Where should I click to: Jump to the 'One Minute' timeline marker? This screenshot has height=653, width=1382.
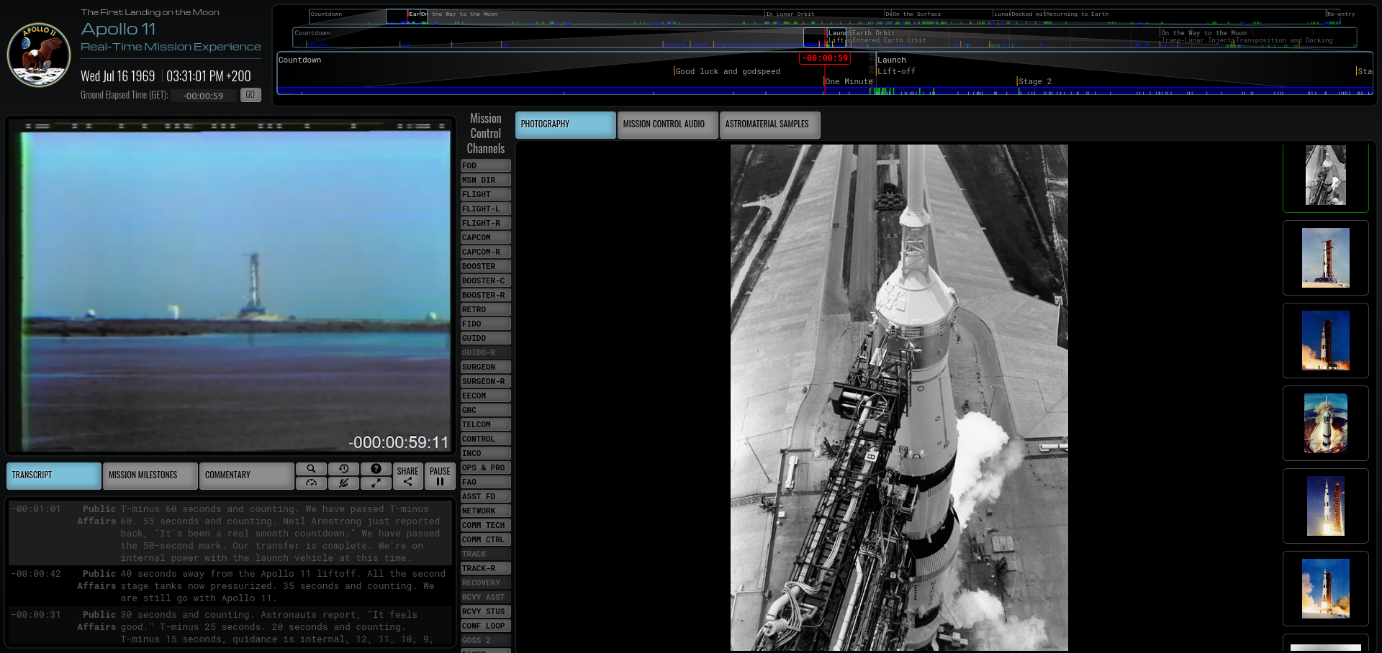(849, 81)
